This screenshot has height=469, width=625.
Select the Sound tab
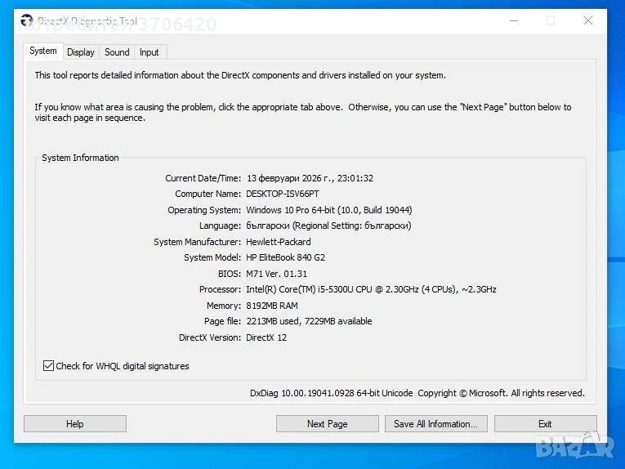point(117,52)
